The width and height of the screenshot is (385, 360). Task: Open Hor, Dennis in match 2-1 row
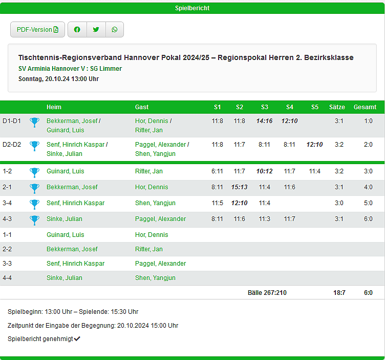[x=152, y=187]
